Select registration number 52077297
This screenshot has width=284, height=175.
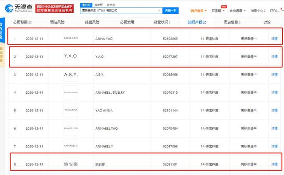pyautogui.click(x=170, y=56)
